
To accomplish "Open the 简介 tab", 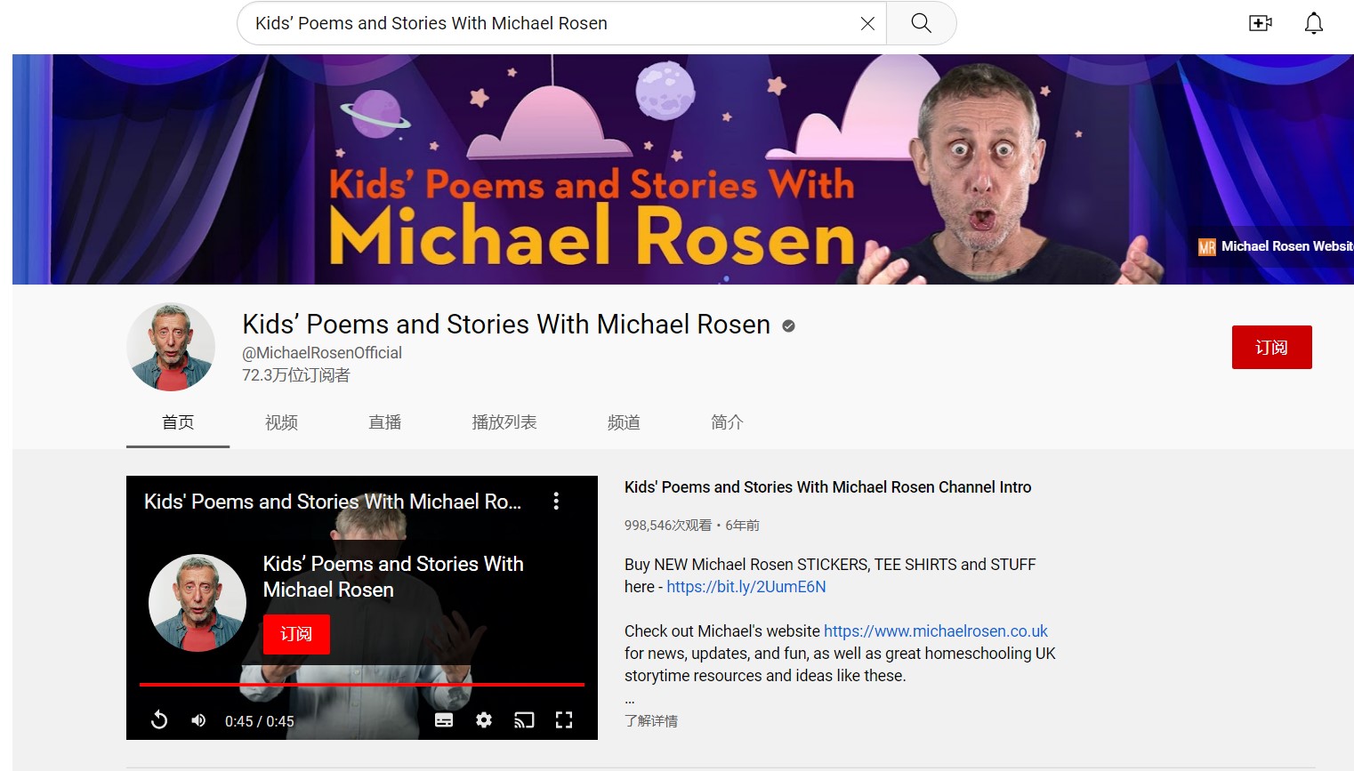I will (727, 422).
